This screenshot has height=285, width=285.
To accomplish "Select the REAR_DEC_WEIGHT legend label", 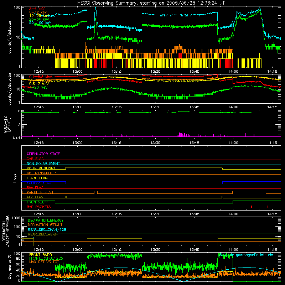I will click(44, 234).
